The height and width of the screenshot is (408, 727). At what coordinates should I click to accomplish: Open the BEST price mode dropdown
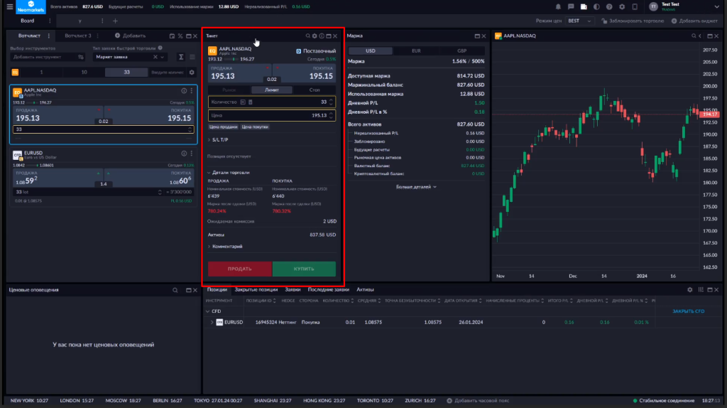(x=579, y=21)
